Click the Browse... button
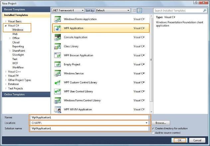 161,123
